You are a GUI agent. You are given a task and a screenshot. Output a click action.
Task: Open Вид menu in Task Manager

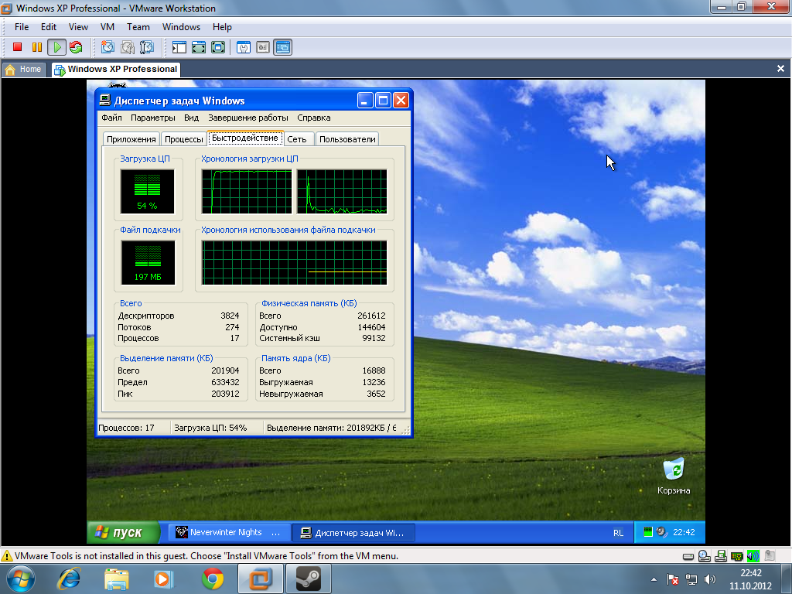pyautogui.click(x=192, y=118)
